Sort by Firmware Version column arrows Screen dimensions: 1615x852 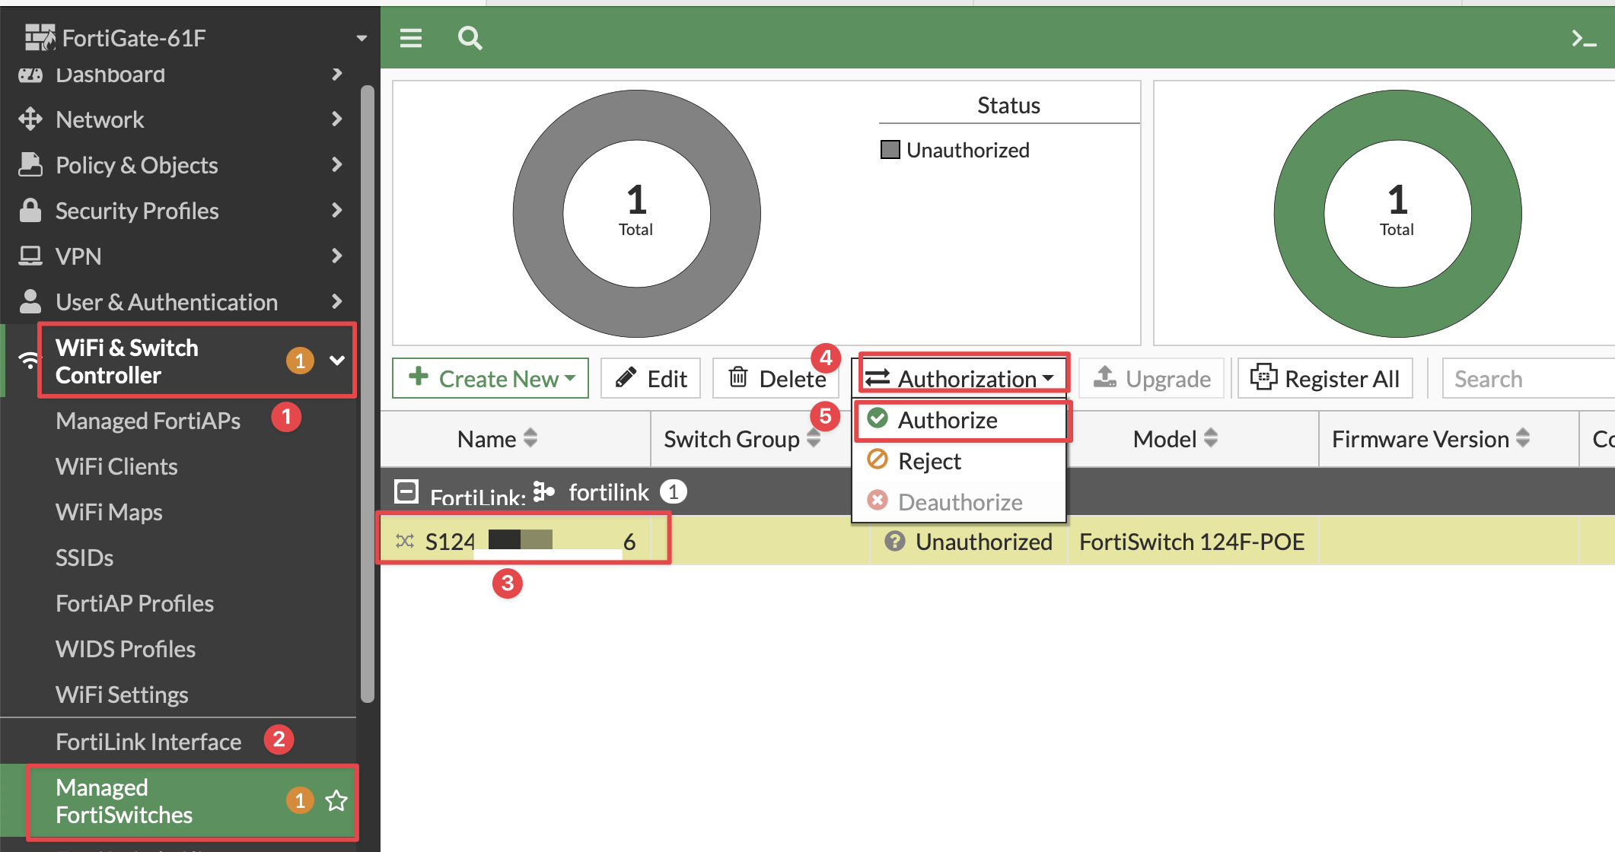(x=1523, y=438)
